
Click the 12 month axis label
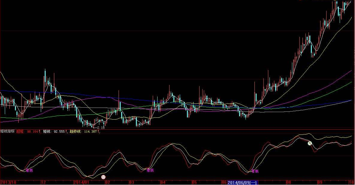pyautogui.click(x=44, y=183)
